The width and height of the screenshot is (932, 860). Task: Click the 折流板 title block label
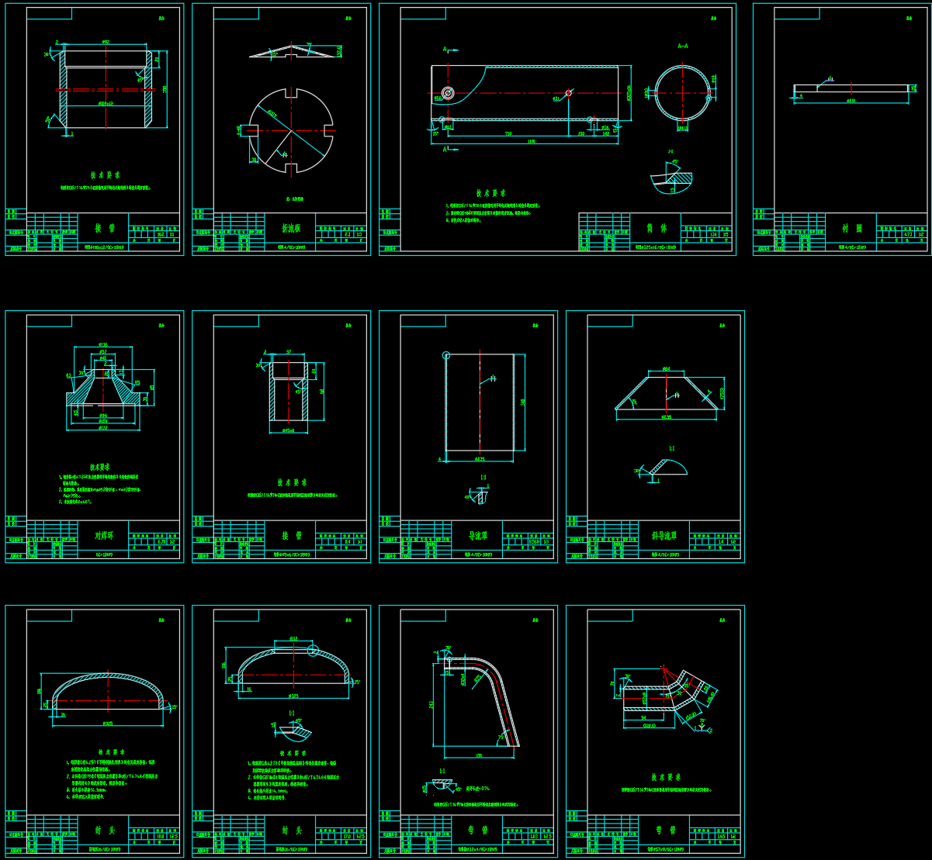click(x=294, y=229)
